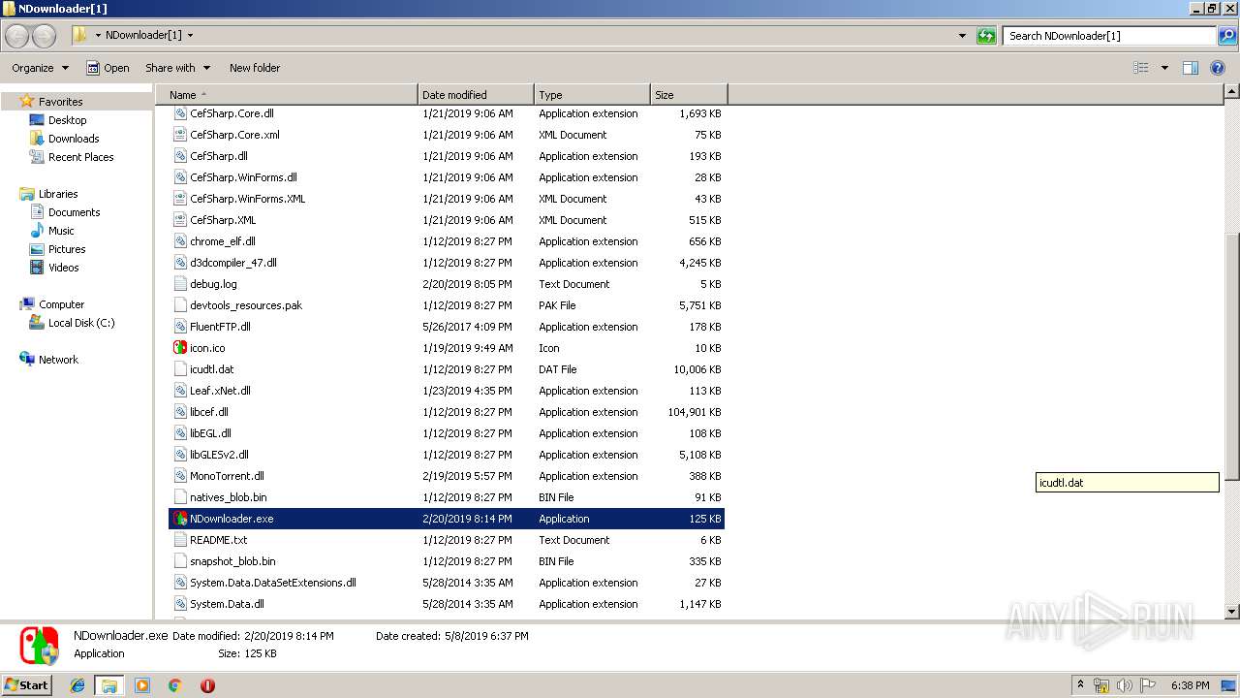Select the FluentFTP.dll file name
Image resolution: width=1240 pixels, height=698 pixels.
click(x=220, y=327)
